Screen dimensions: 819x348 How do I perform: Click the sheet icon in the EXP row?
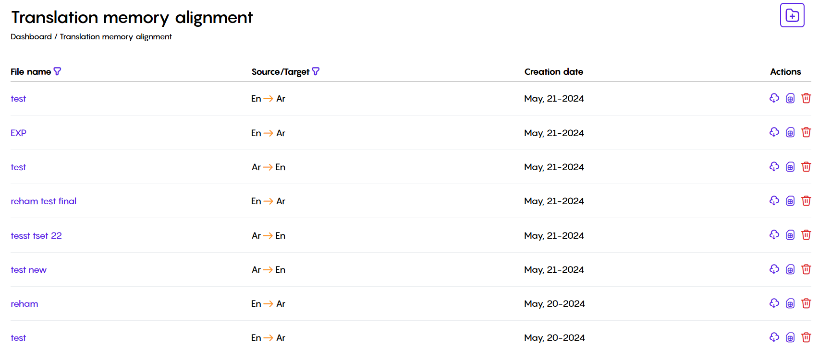790,133
